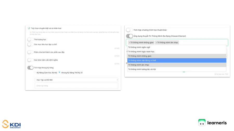Disable the 'Tích hợp khung kỹ năng' switch
The image size is (234, 131).
[x=30, y=68]
